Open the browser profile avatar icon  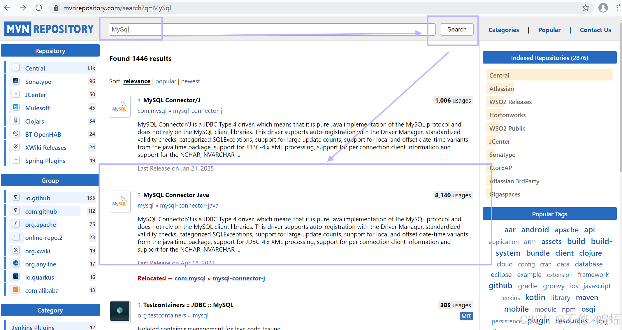coord(603,8)
